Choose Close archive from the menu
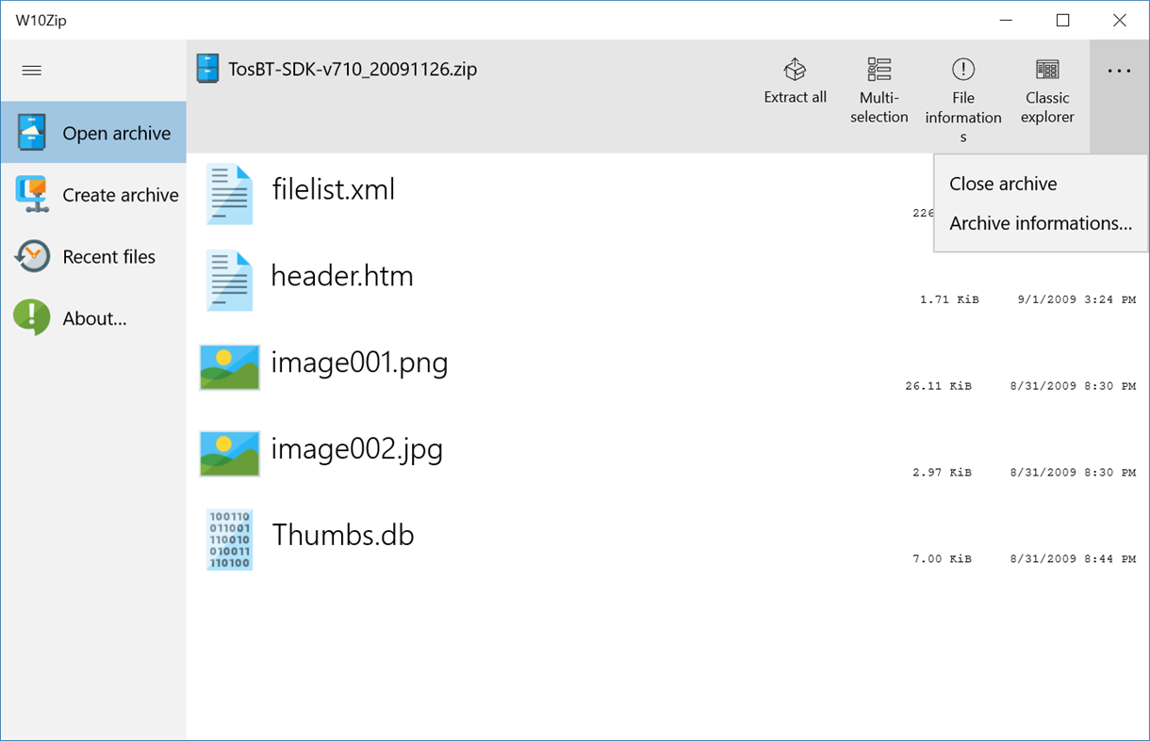 1002,183
